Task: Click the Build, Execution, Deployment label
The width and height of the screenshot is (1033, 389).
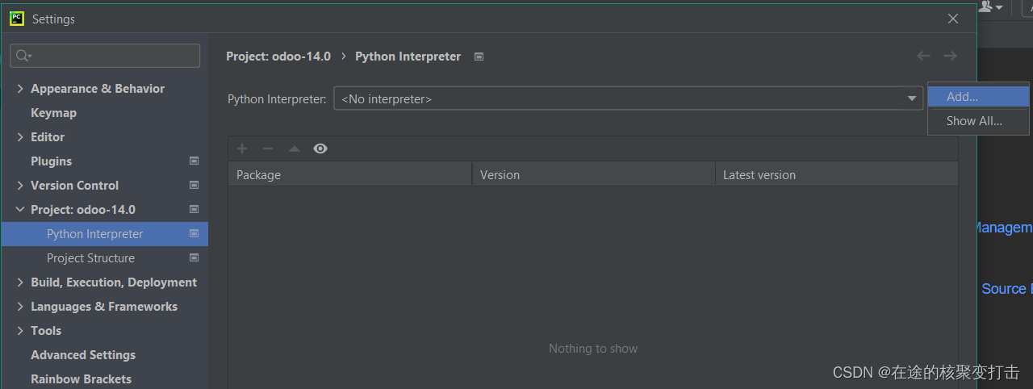Action: (114, 282)
